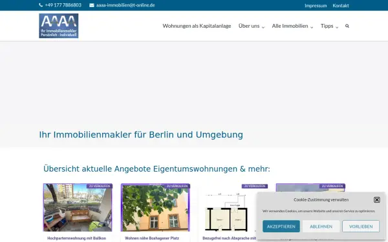Click ZU VERKAUFEN badge on Boxhagener listing
The width and height of the screenshot is (388, 242).
pyautogui.click(x=177, y=186)
